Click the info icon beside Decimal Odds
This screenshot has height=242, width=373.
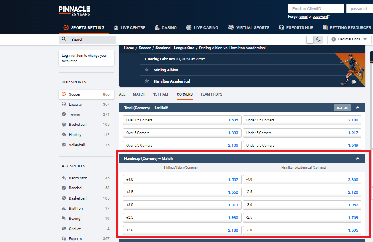tap(334, 39)
